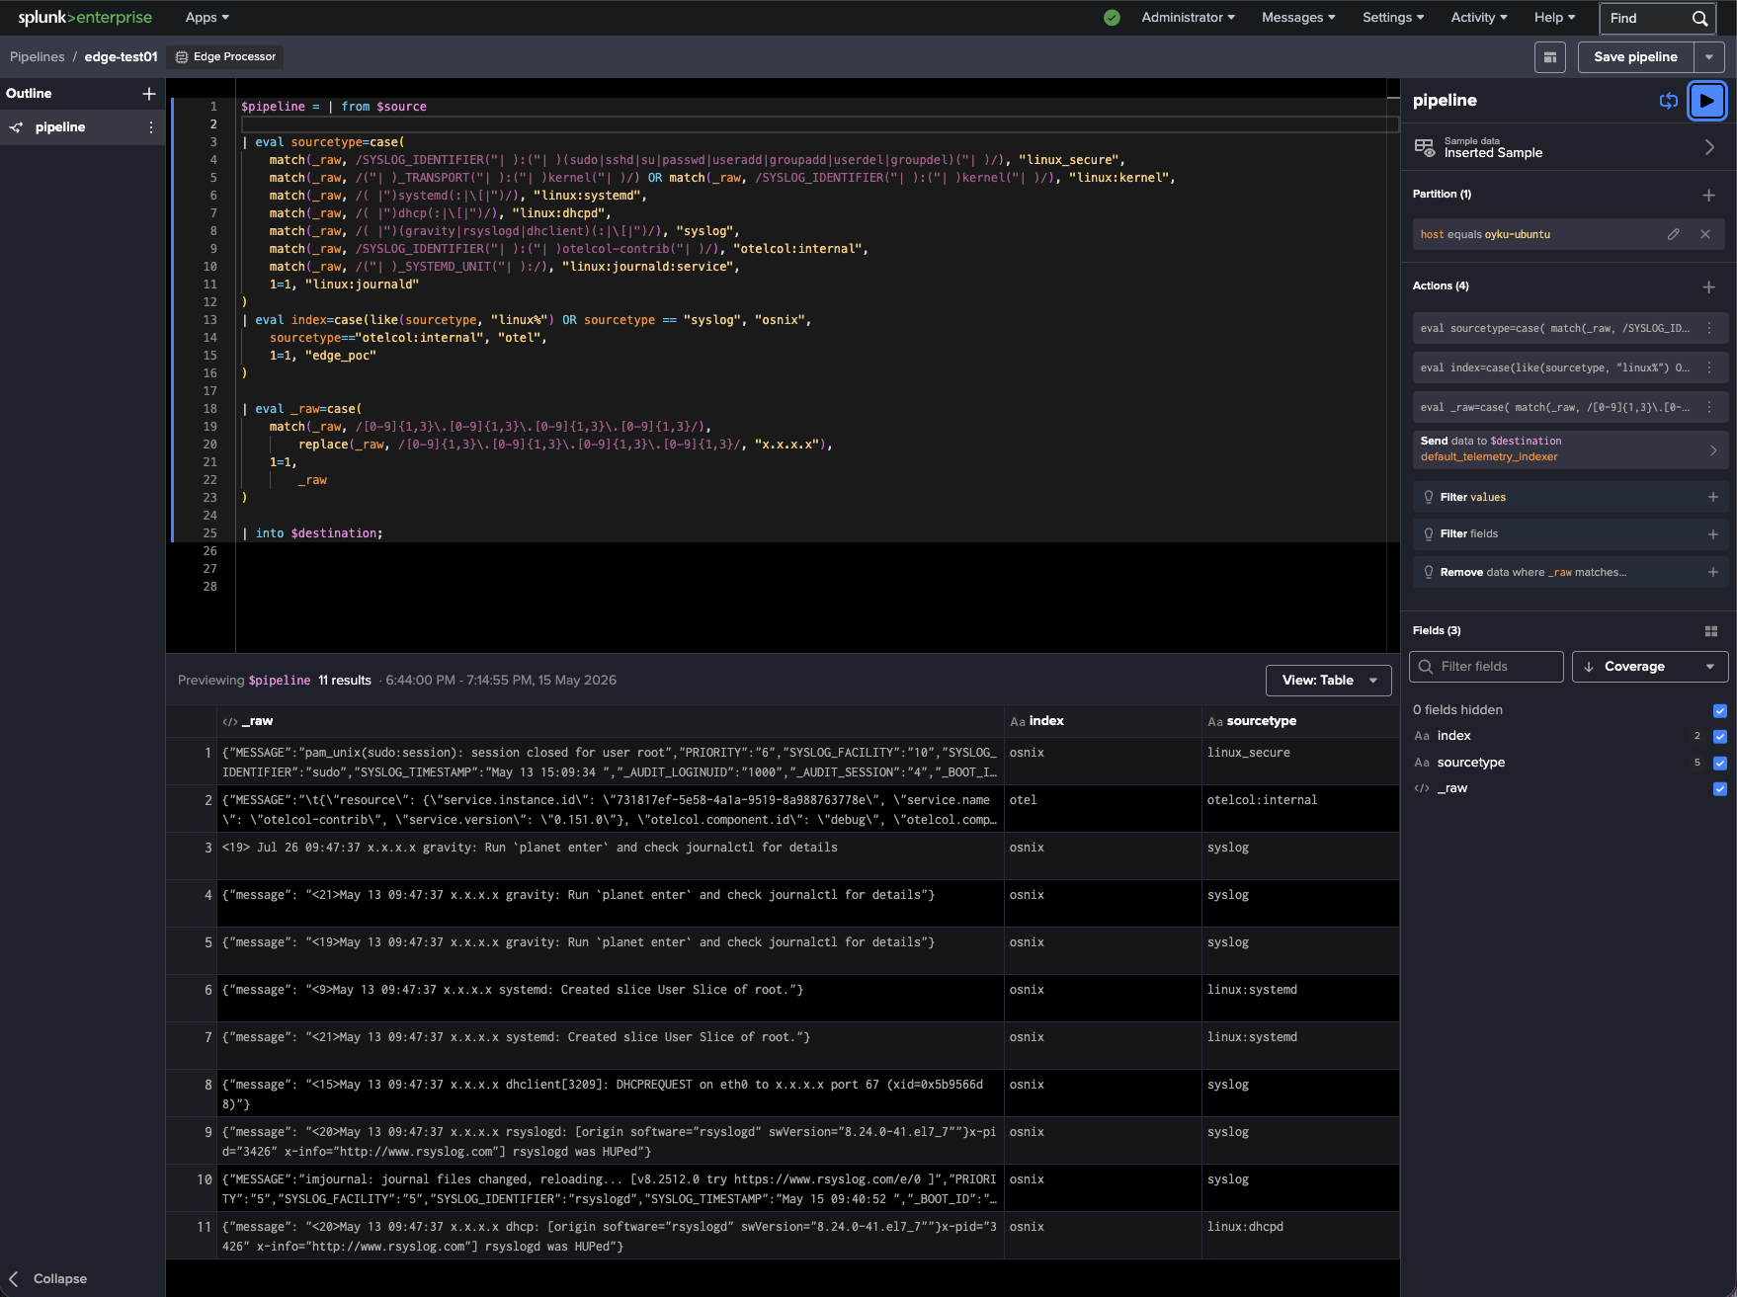Open options for eval index=case action
This screenshot has width=1737, height=1297.
tap(1709, 367)
